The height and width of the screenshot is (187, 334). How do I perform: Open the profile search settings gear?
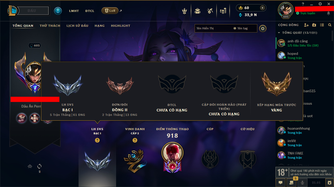[x=263, y=28]
